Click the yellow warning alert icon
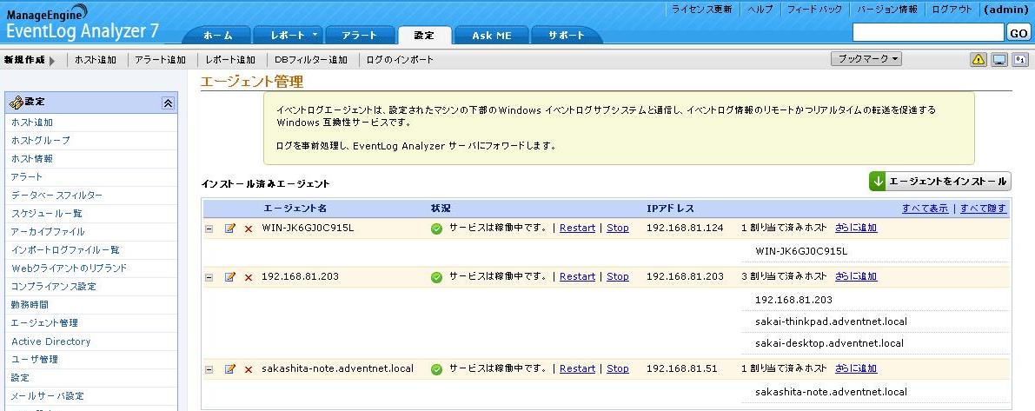 click(x=979, y=59)
